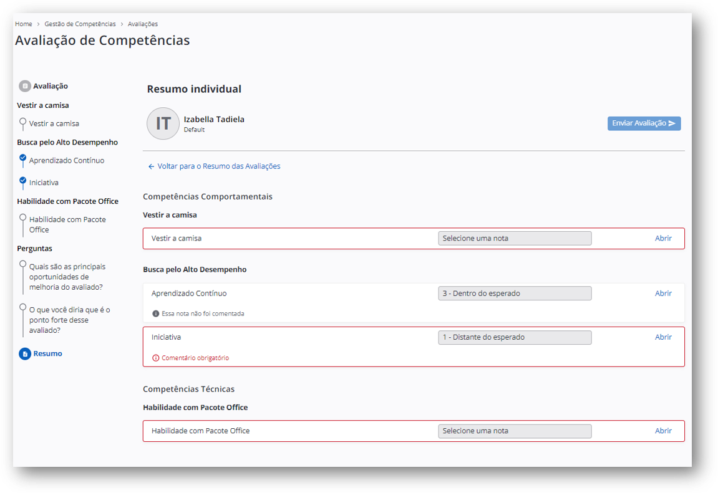Open the ponto forte question in sidebar
Image resolution: width=718 pixels, height=493 pixels.
69,320
